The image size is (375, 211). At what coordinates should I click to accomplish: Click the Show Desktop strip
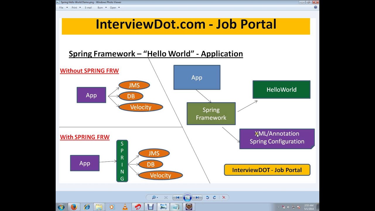(x=318, y=207)
